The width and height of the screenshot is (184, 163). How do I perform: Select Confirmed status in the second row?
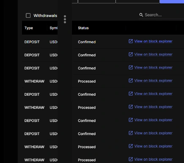tap(87, 55)
